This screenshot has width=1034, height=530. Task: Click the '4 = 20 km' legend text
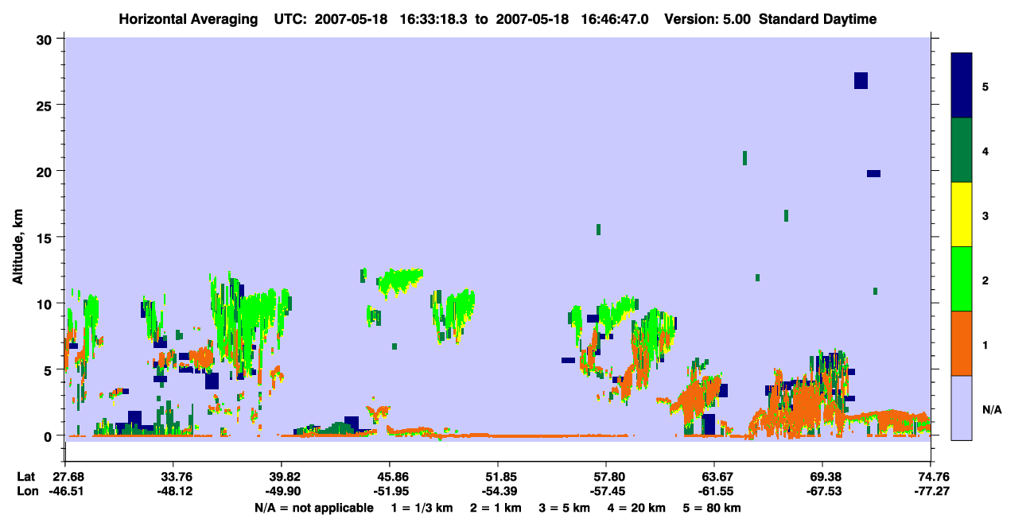(639, 508)
